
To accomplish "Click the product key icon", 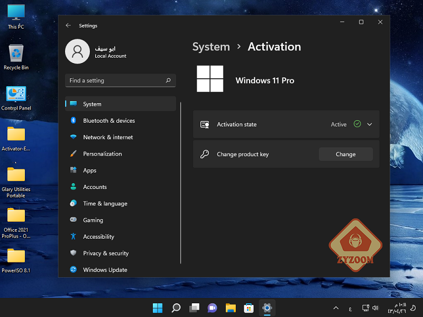I will [x=205, y=154].
